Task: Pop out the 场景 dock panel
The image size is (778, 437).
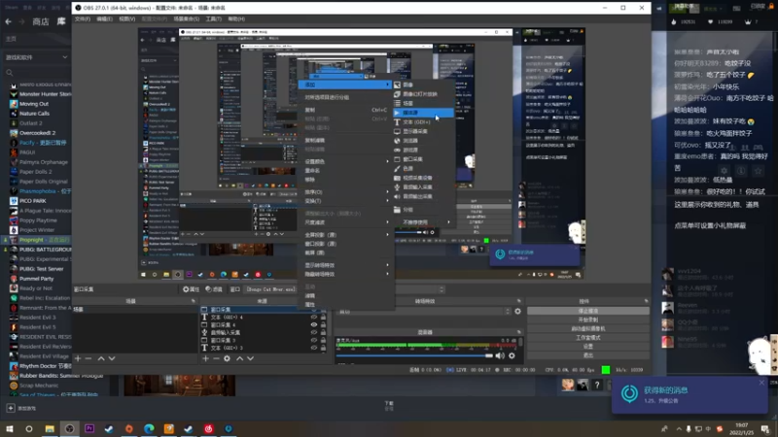Action: [194, 301]
